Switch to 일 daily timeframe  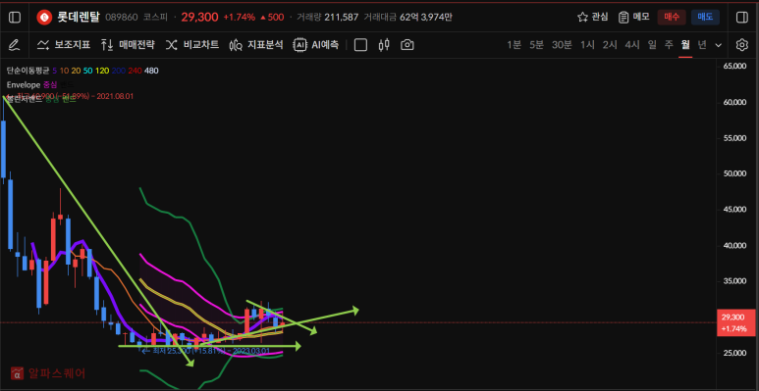653,45
